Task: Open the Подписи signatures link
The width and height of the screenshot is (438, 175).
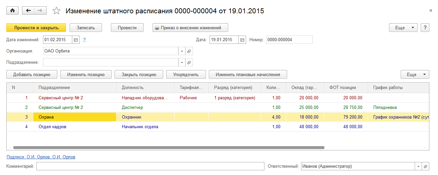Action: [41, 157]
